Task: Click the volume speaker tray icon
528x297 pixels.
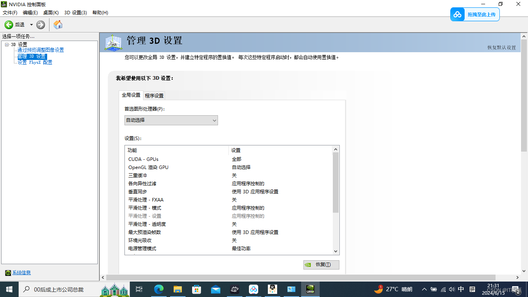Action: point(452,289)
